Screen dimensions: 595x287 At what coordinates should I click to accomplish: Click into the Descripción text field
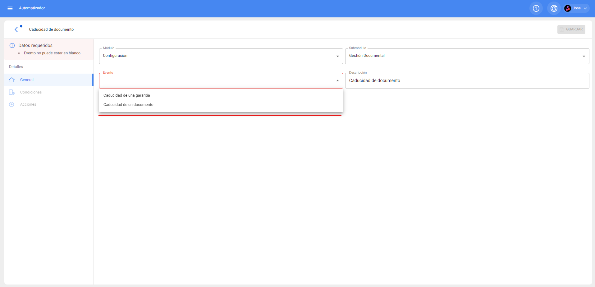point(467,81)
